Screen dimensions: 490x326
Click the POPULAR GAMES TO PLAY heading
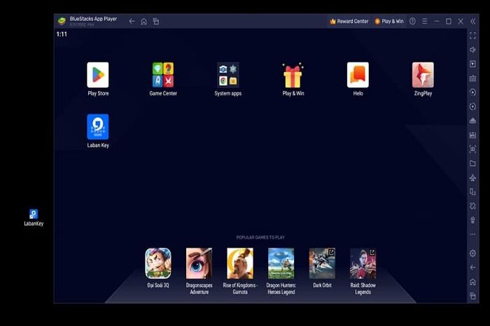coord(260,237)
